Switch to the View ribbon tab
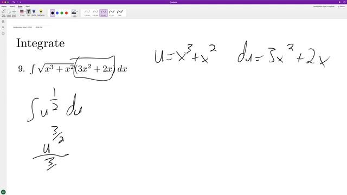The height and width of the screenshot is (195, 347). tap(28, 6)
